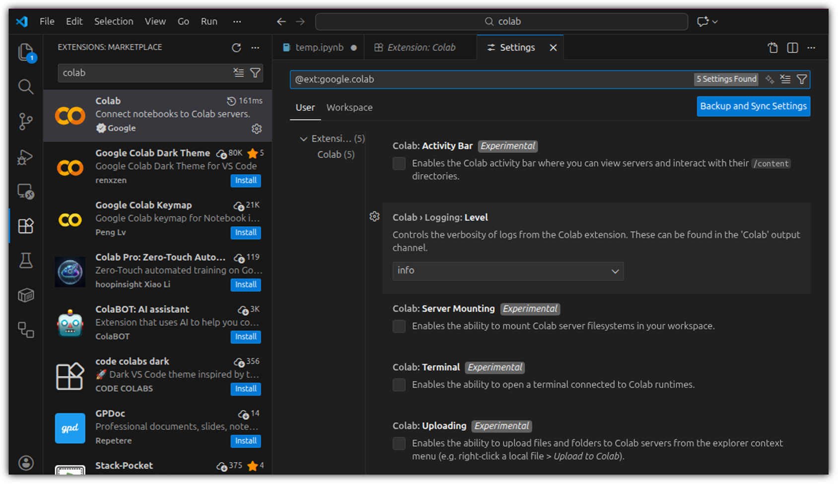The height and width of the screenshot is (484, 838).
Task: Click the title bar command center search
Action: pyautogui.click(x=501, y=21)
